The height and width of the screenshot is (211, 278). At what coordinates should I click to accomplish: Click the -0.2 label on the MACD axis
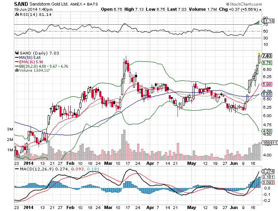pyautogui.click(x=266, y=201)
